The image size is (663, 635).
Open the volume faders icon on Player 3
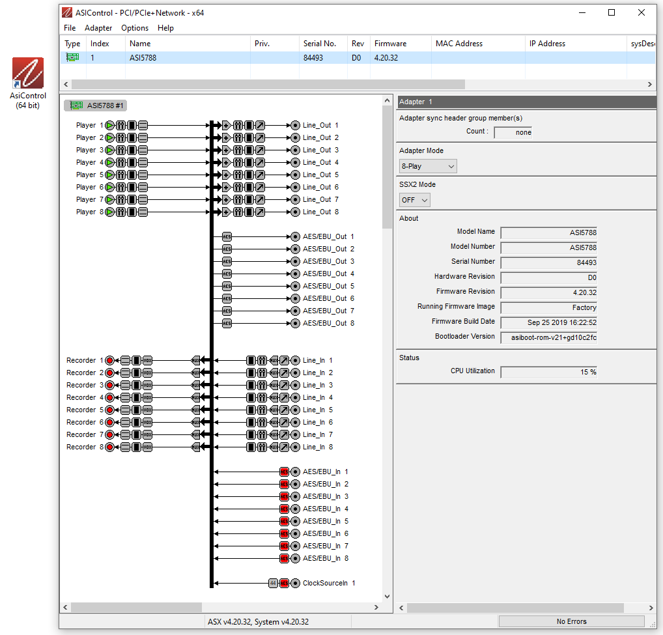(x=120, y=150)
